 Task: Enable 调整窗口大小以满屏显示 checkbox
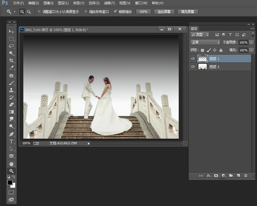point(39,12)
